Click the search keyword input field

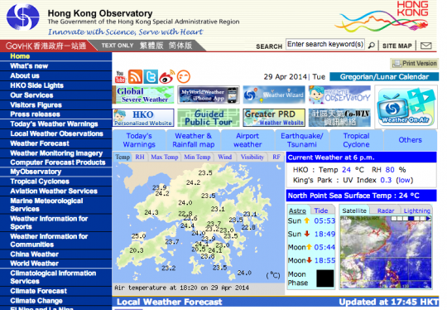pyautogui.click(x=325, y=44)
